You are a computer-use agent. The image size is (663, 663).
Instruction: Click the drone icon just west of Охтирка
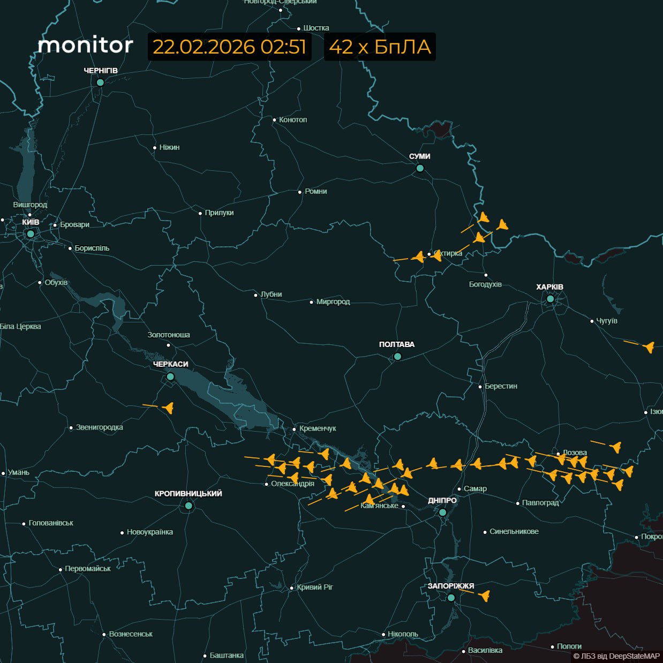pyautogui.click(x=418, y=257)
